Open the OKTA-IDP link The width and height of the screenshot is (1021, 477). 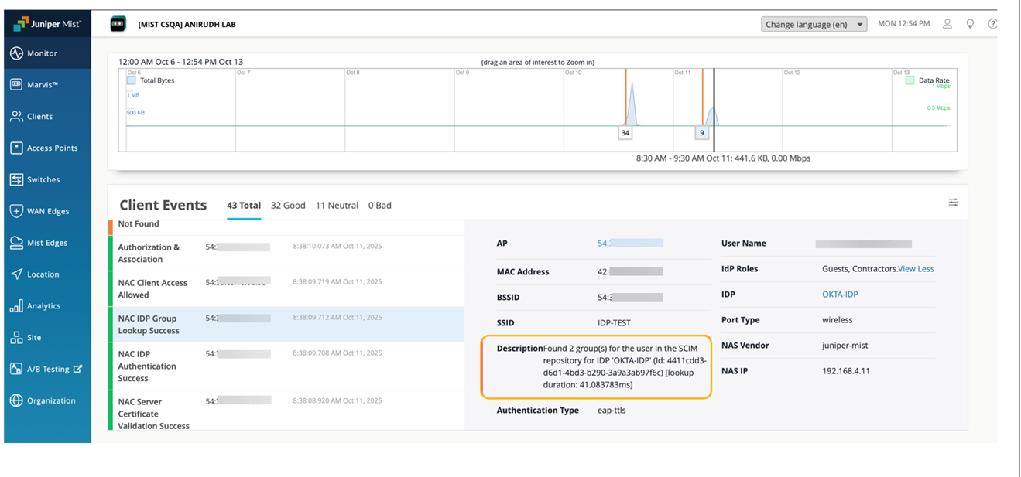point(840,295)
